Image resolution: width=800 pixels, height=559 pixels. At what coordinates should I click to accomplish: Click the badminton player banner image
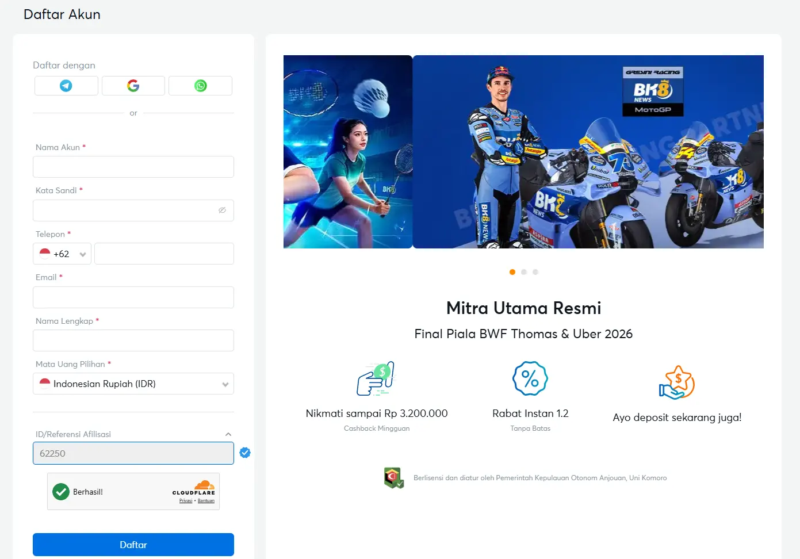point(348,152)
